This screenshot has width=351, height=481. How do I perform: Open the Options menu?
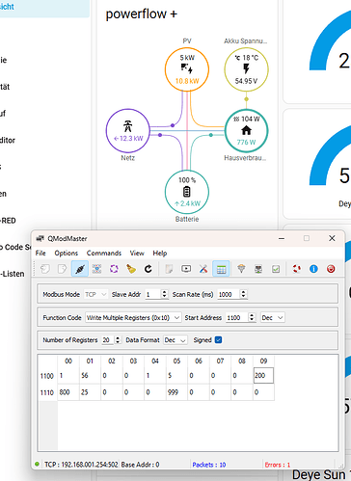pyautogui.click(x=66, y=253)
